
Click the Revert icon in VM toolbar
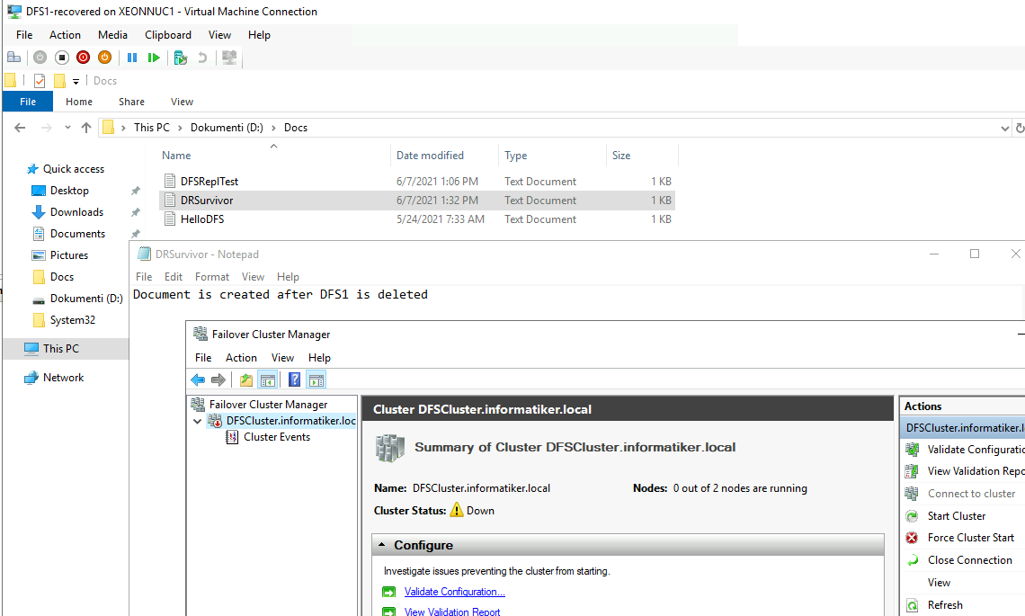(202, 58)
